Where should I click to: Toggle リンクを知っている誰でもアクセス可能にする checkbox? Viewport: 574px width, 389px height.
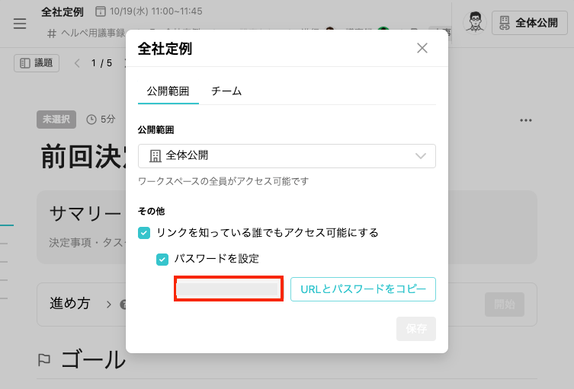[x=144, y=233]
